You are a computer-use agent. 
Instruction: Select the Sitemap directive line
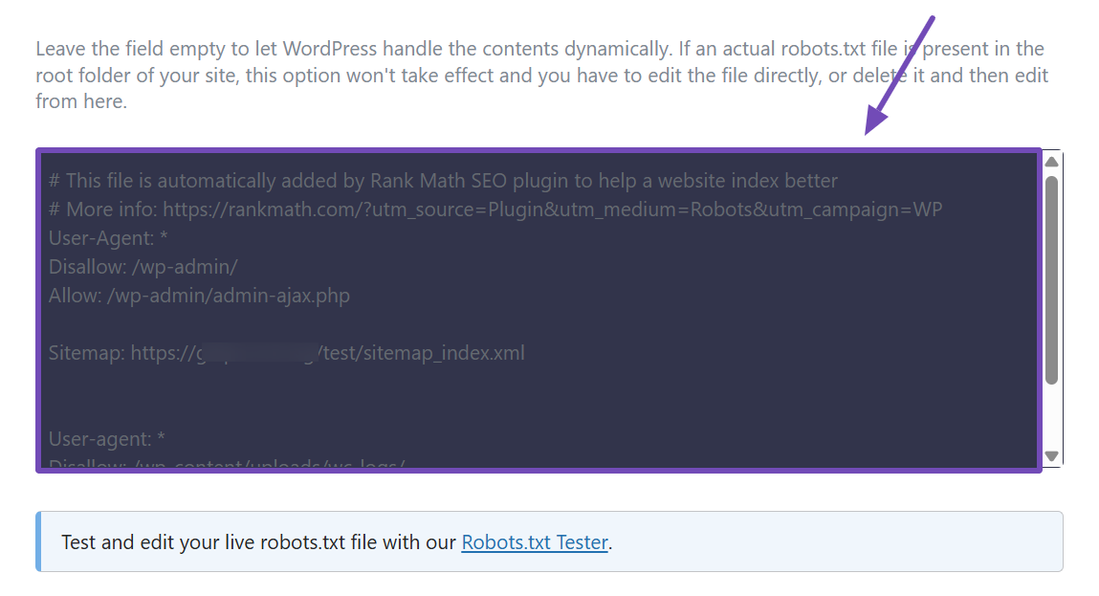click(x=286, y=352)
